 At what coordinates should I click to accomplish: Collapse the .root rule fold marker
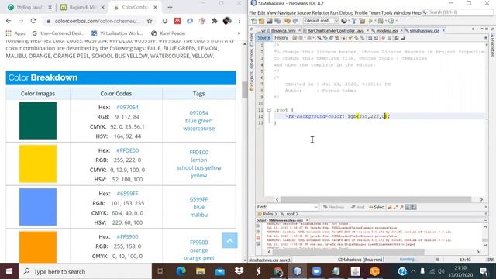[x=269, y=110]
